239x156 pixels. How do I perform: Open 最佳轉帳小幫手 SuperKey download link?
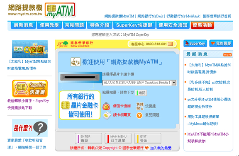pyautogui.click(x=28, y=105)
